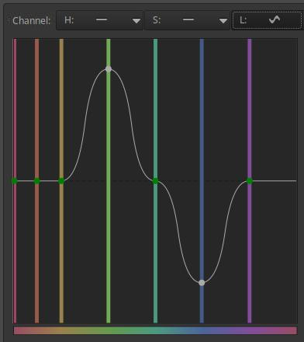304x342 pixels.
Task: Select the grey peak point on green line
Action: pyautogui.click(x=109, y=69)
